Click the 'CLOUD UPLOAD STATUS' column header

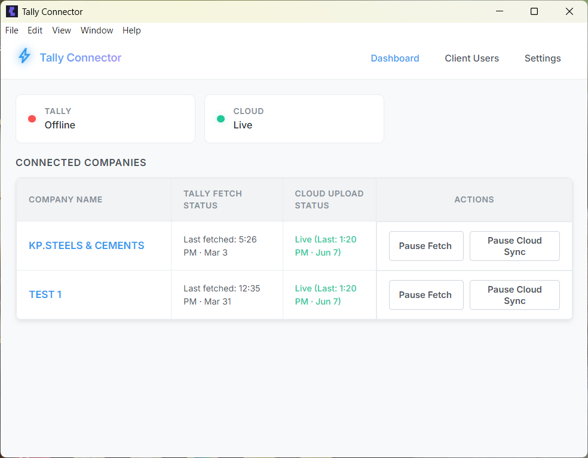(329, 199)
